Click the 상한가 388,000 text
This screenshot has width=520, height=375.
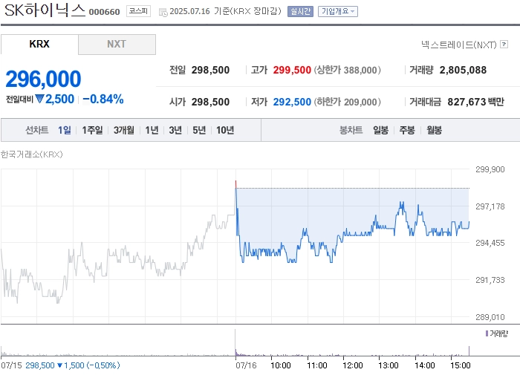pos(347,70)
